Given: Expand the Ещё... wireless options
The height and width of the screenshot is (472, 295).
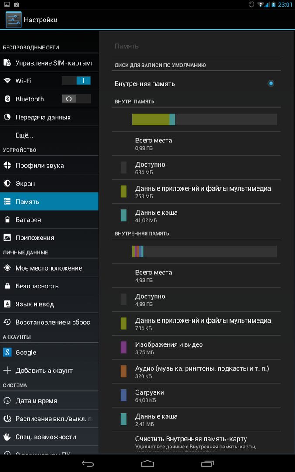Looking at the screenshot, I should pyautogui.click(x=24, y=135).
